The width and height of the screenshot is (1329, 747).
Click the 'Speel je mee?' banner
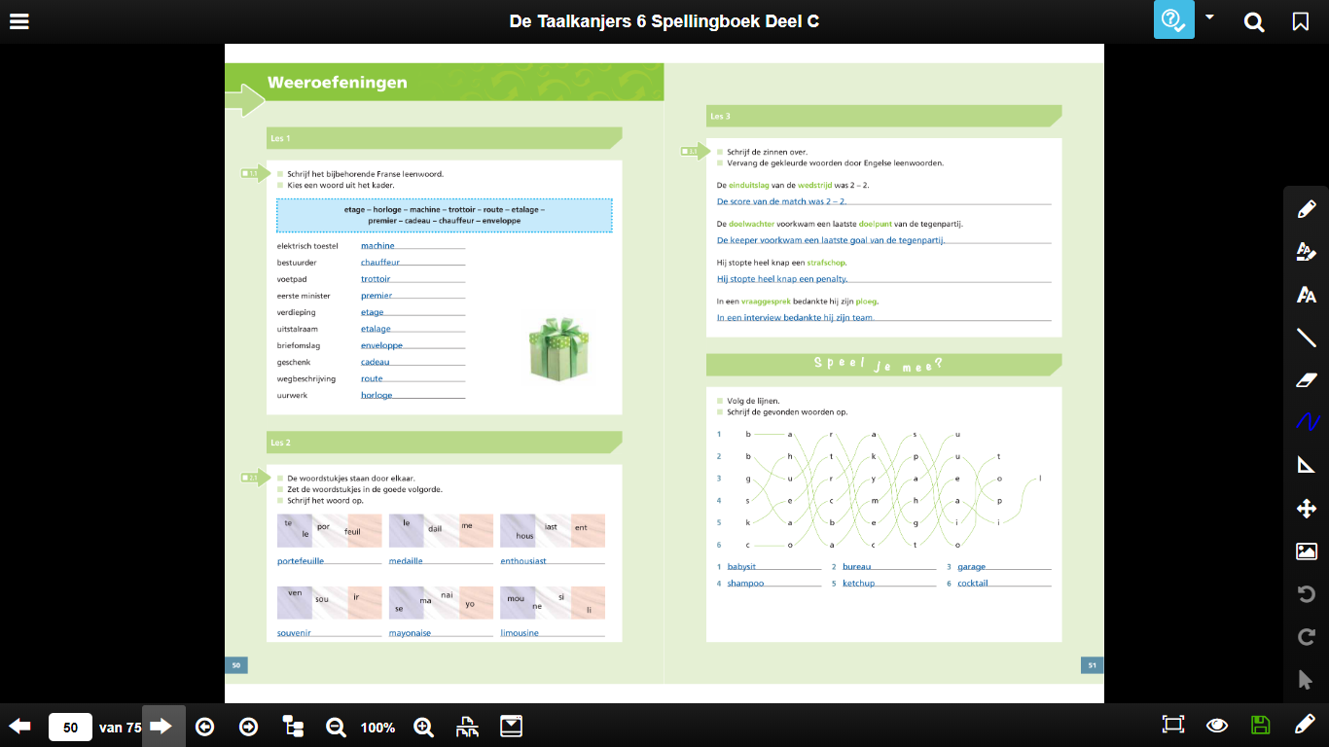(883, 365)
